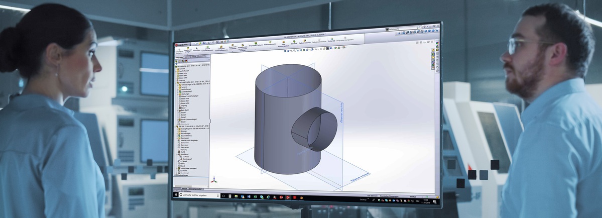This screenshot has height=218, width=602.
Task: Open Internet Explorer from the taskbar
Action: tap(268, 197)
